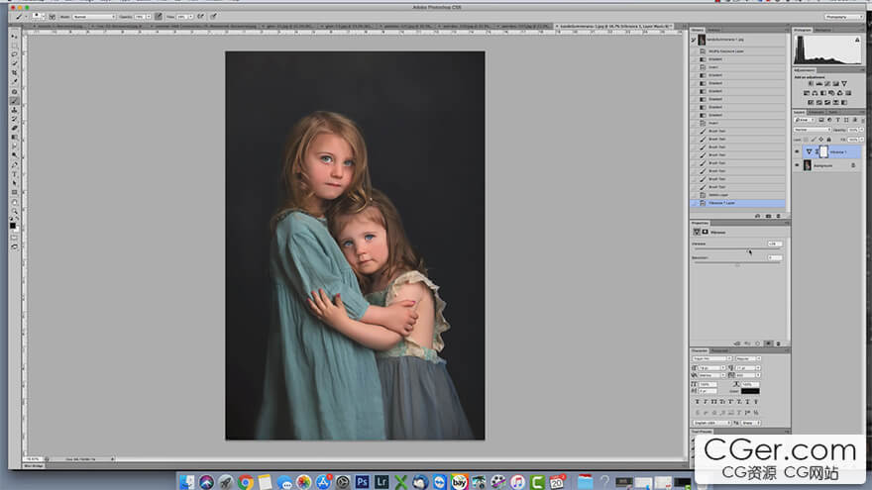Select the Hand tool
This screenshot has height=490, width=872.
15,202
